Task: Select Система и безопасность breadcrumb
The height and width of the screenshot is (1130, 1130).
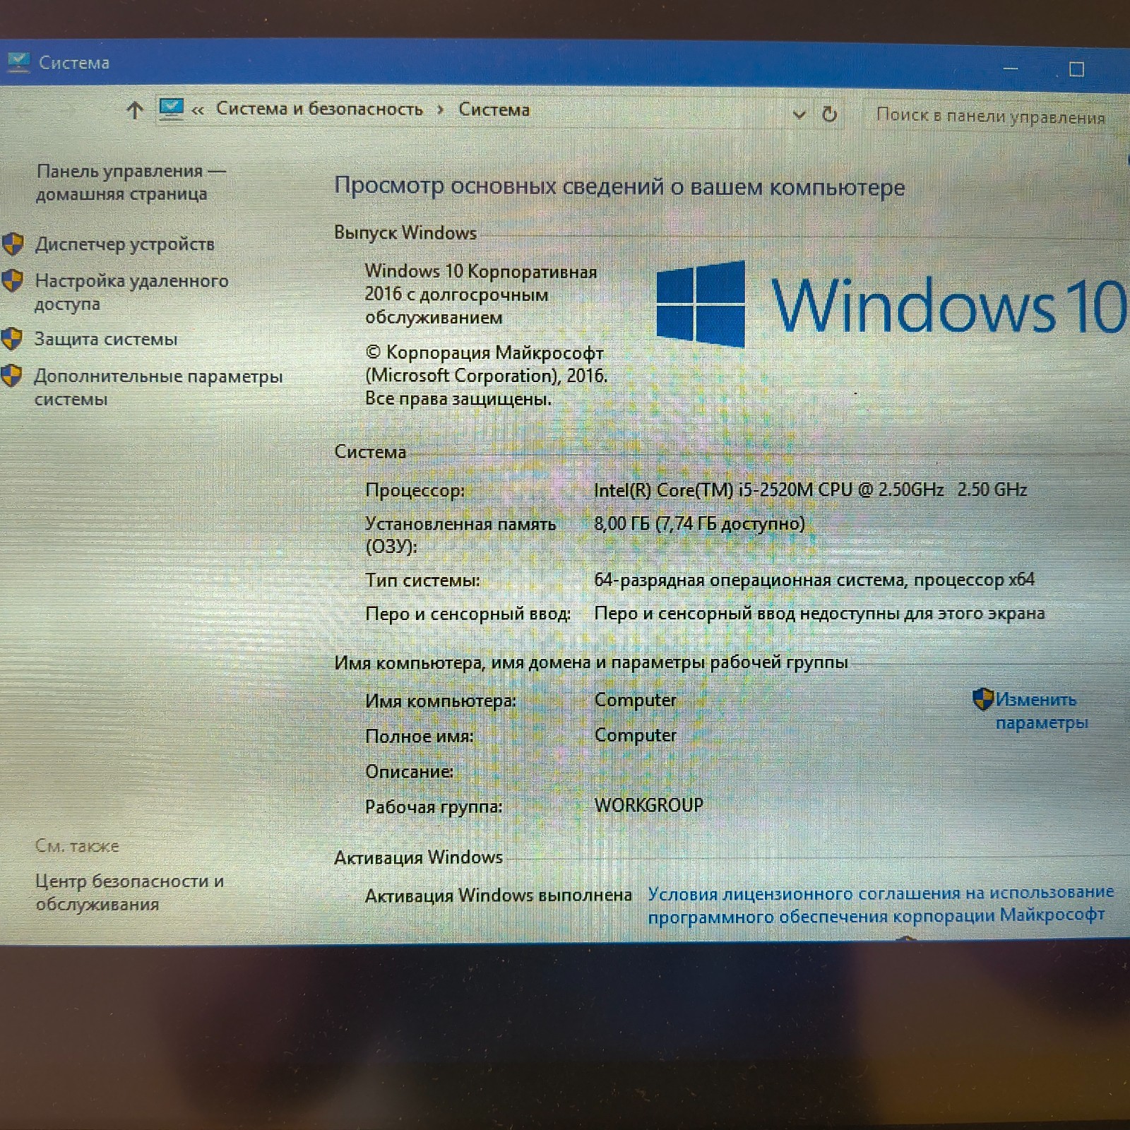Action: [319, 109]
